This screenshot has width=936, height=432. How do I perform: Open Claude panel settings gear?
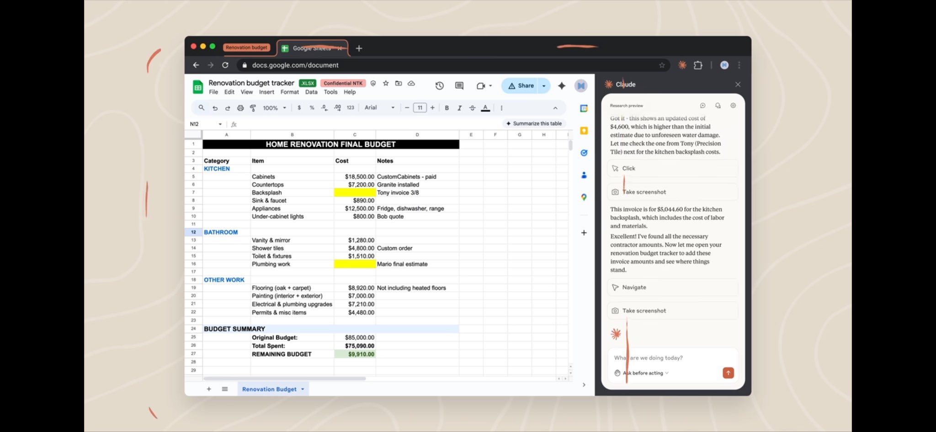pos(733,105)
